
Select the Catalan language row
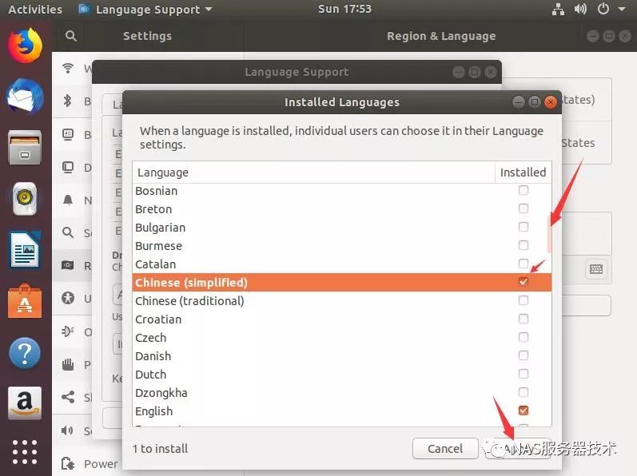tap(341, 264)
